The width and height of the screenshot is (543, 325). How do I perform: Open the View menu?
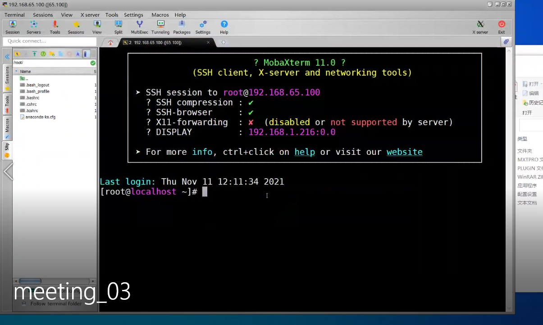pos(67,15)
